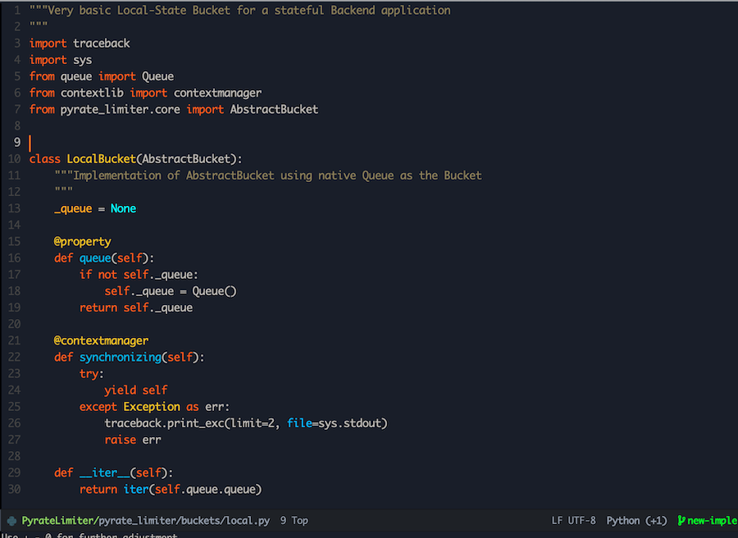Click line number 9 in the gutter
The width and height of the screenshot is (738, 538).
pyautogui.click(x=17, y=142)
